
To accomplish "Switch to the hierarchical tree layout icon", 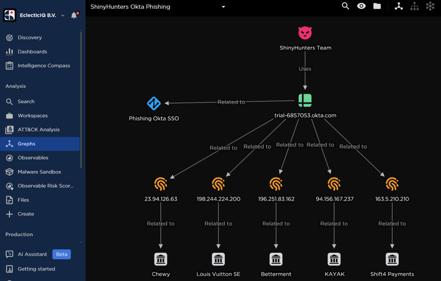I will [414, 6].
